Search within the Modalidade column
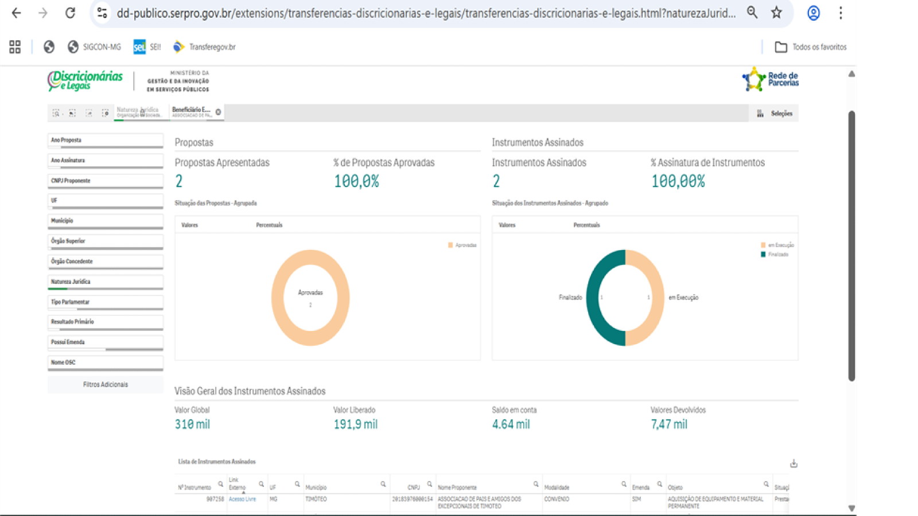The height and width of the screenshot is (516, 918). [x=624, y=484]
